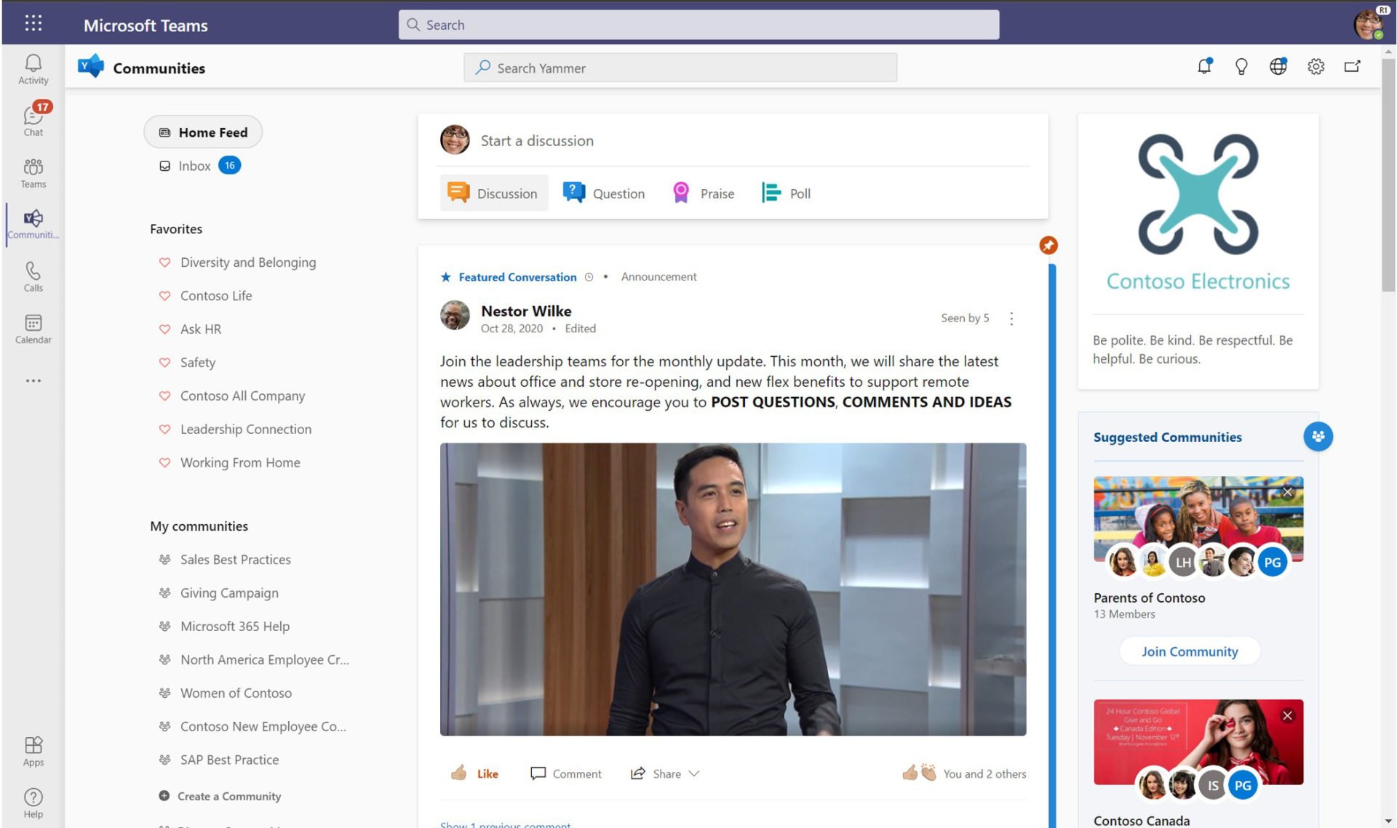Join the Parents of Contoso community

(1190, 651)
